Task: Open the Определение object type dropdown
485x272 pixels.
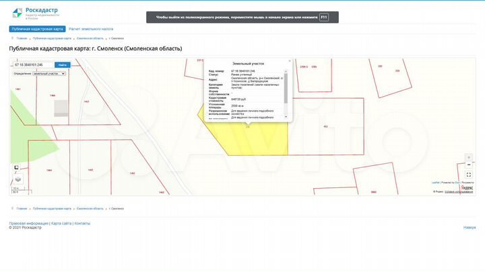Action: (x=49, y=74)
